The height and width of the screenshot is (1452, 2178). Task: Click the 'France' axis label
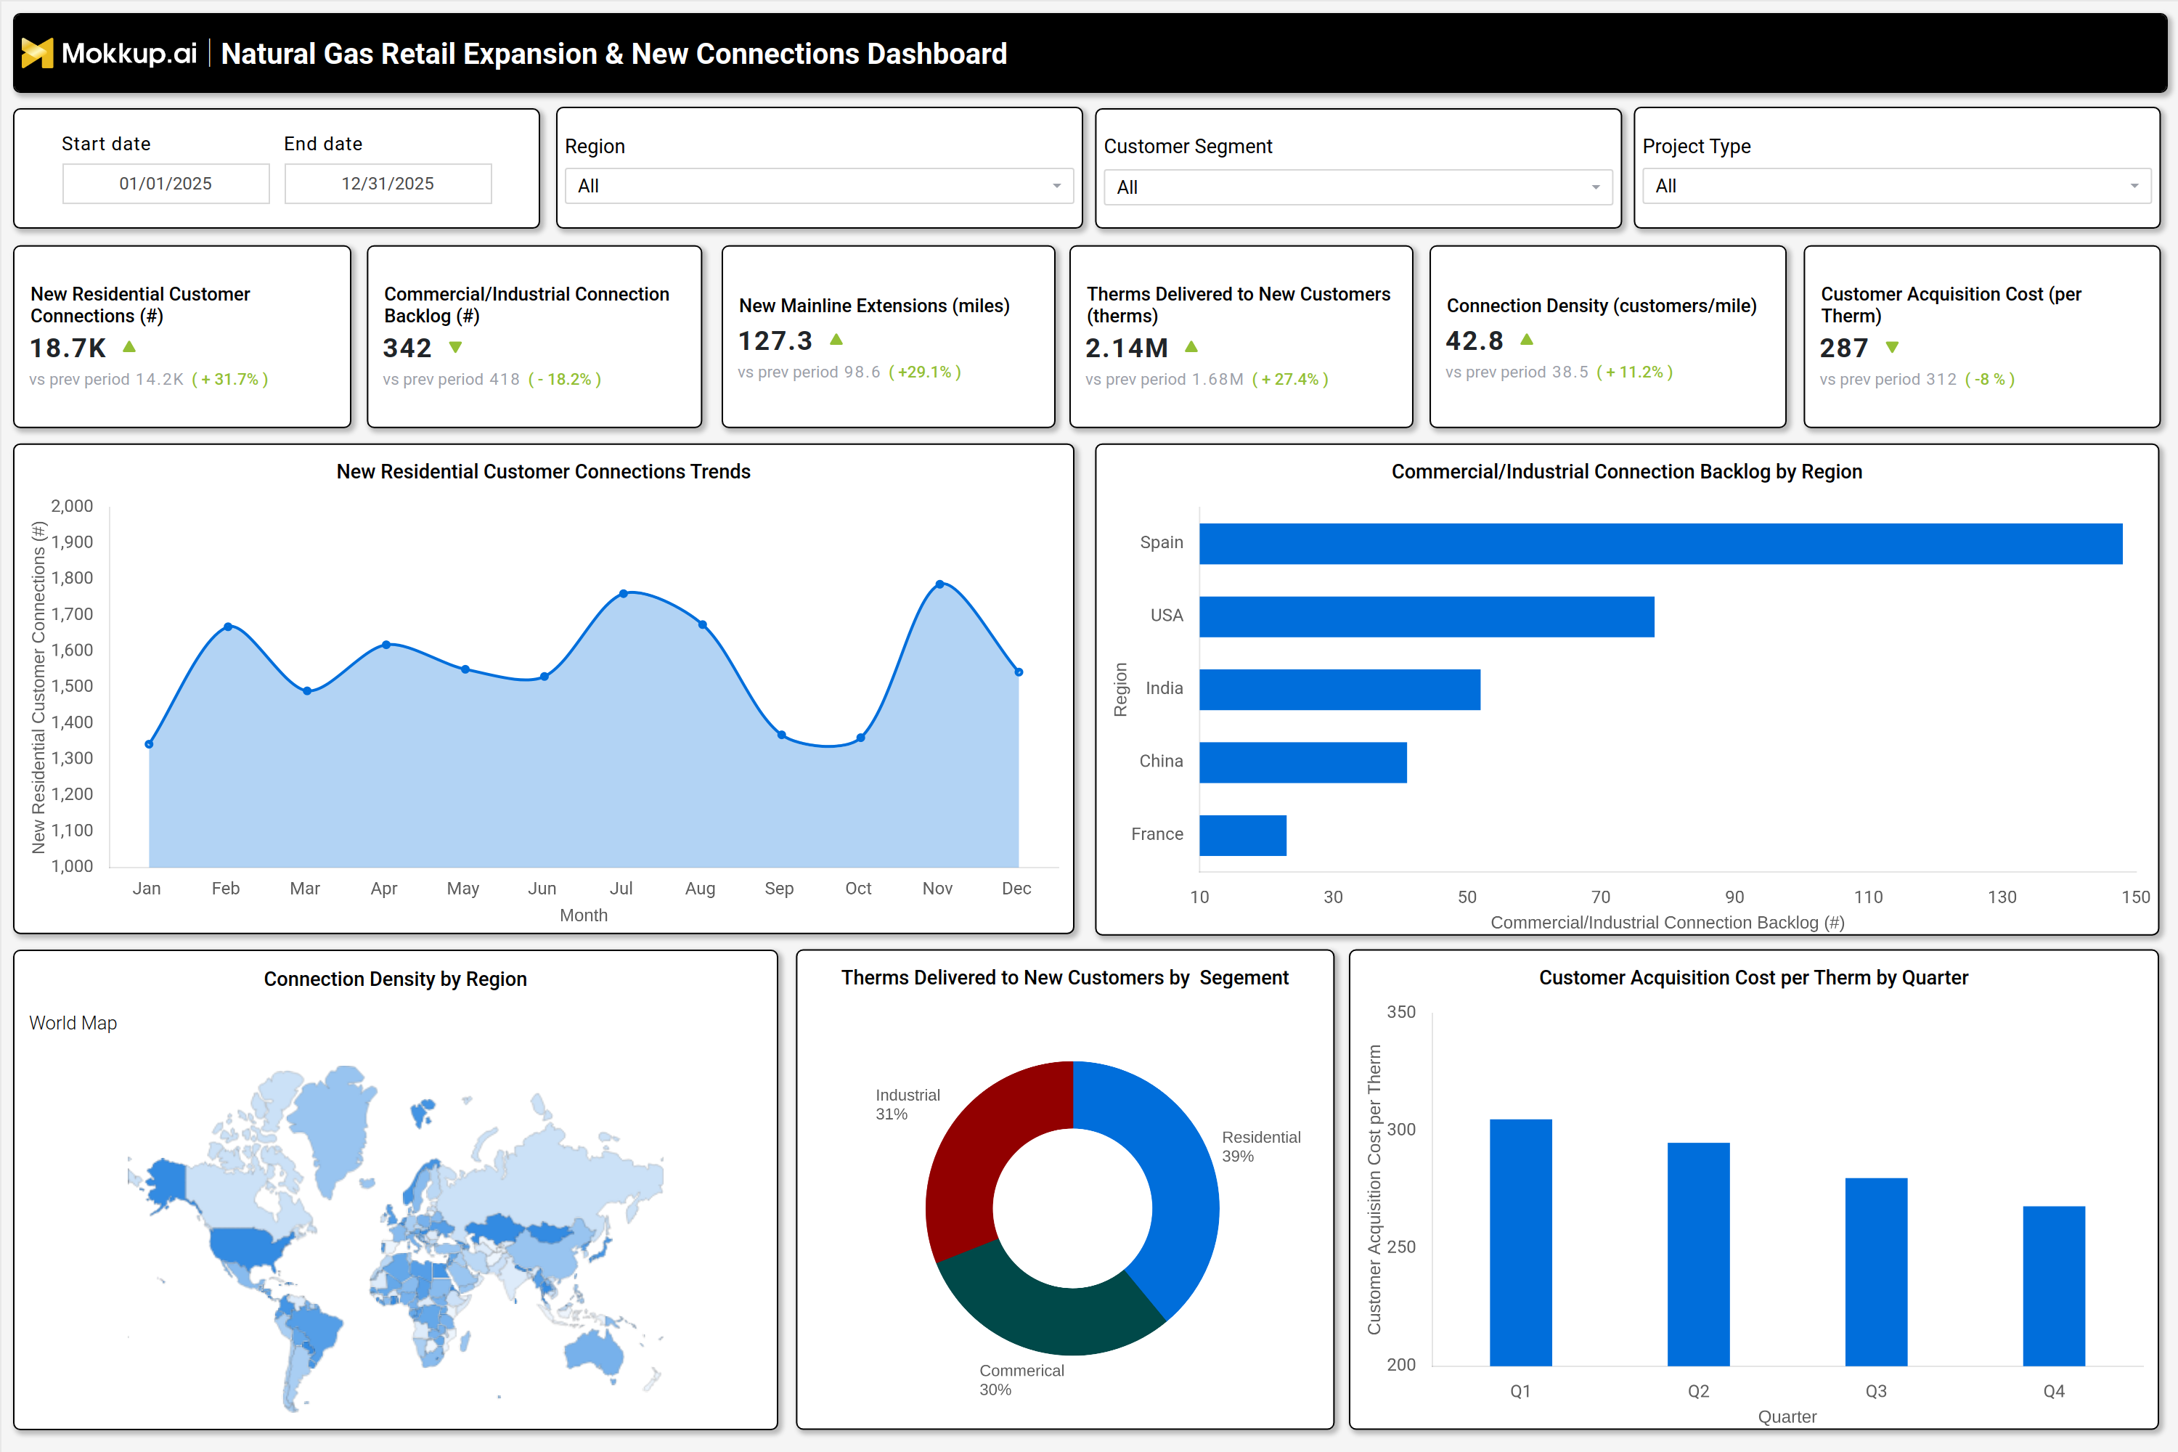pos(1157,834)
